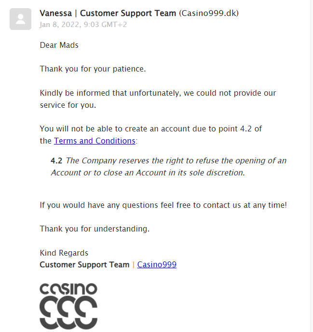313x332 pixels.
Task: Follow the Casino999 link in the signature
Action: pos(157,264)
